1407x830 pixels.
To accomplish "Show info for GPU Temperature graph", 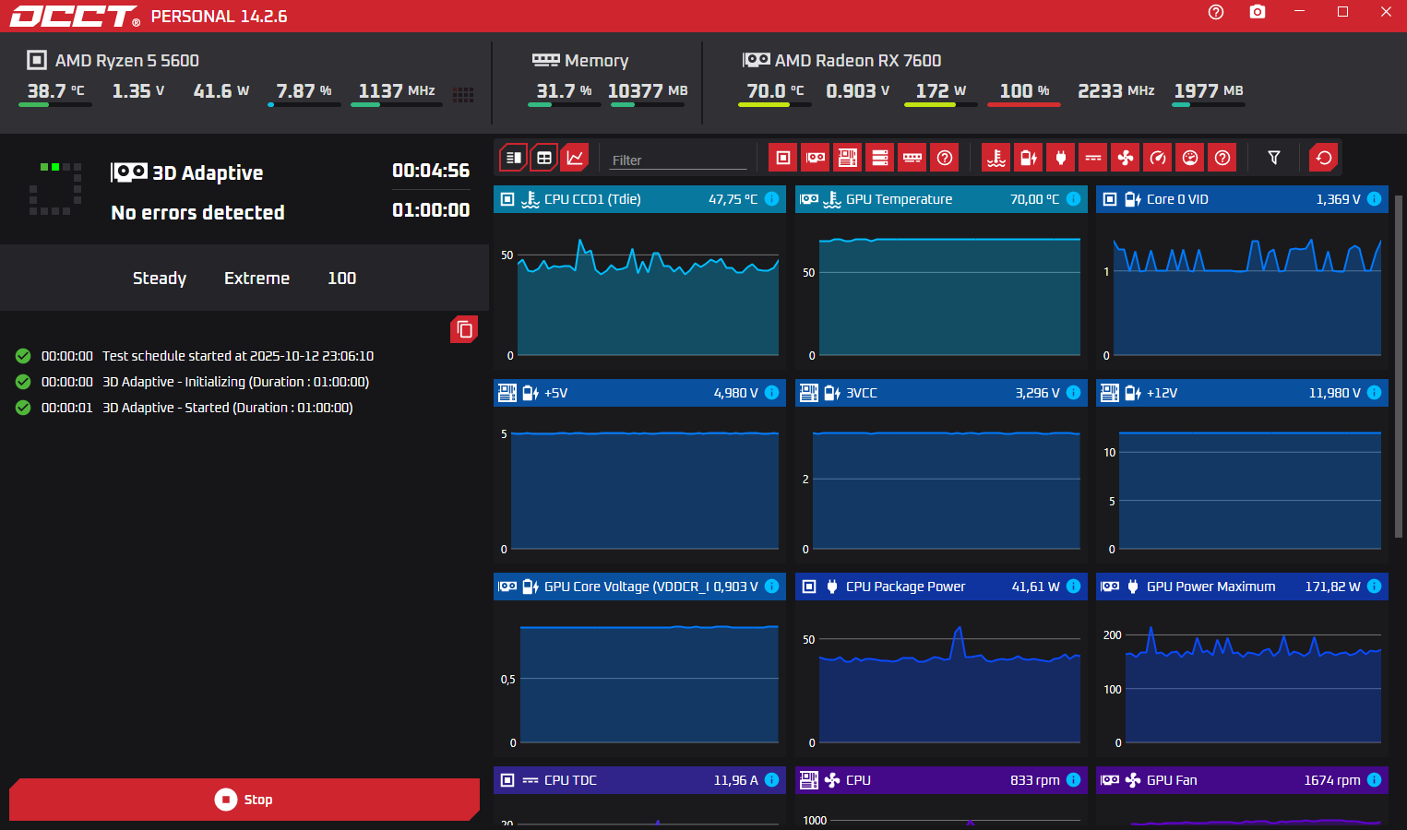I will (x=1073, y=199).
